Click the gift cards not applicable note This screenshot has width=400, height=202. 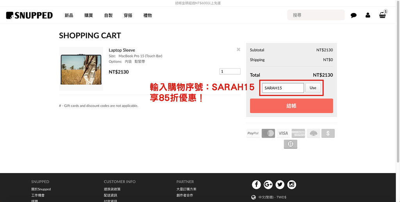[x=98, y=105]
